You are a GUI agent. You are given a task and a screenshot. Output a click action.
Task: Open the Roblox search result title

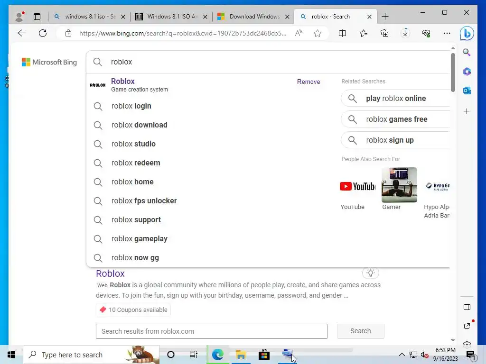click(110, 273)
